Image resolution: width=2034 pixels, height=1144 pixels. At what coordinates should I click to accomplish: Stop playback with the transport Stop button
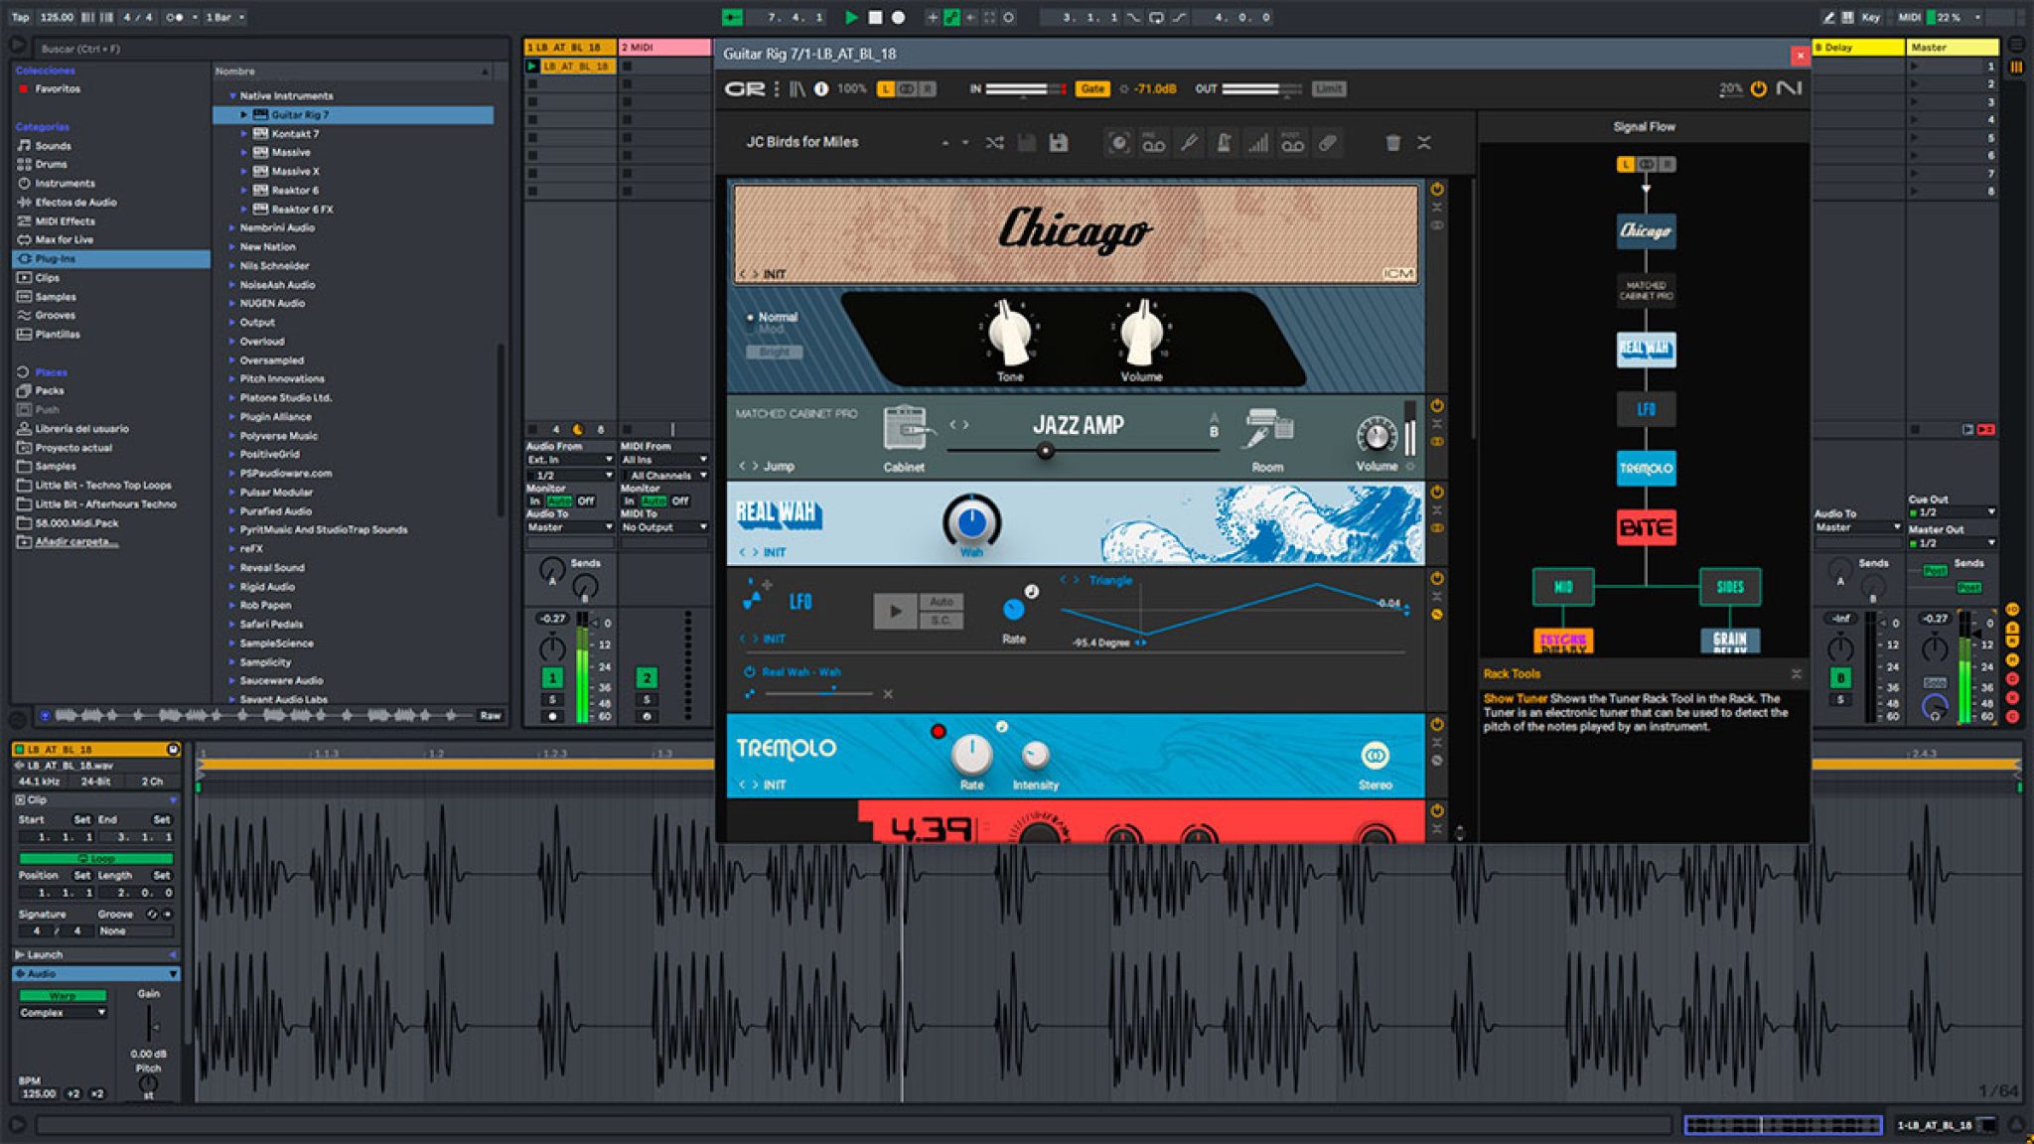(x=875, y=17)
